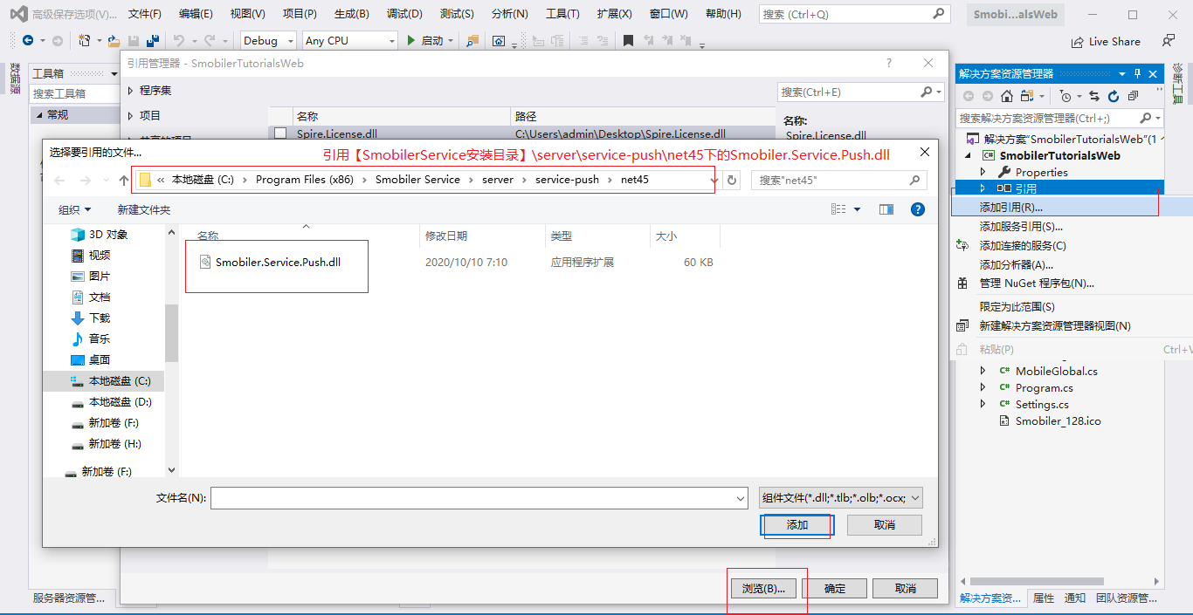Click the Refresh icon in Solution Explorer toolbar

[1114, 96]
